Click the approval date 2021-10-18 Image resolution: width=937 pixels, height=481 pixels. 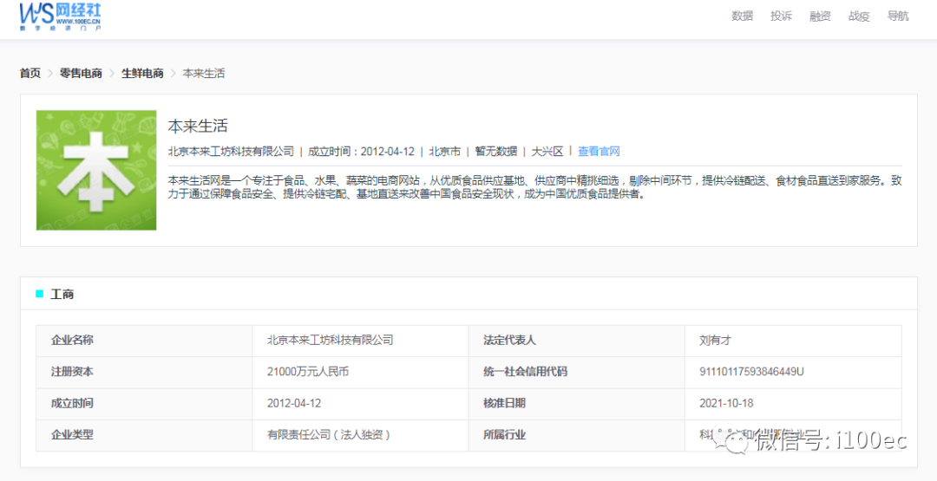[x=726, y=403]
